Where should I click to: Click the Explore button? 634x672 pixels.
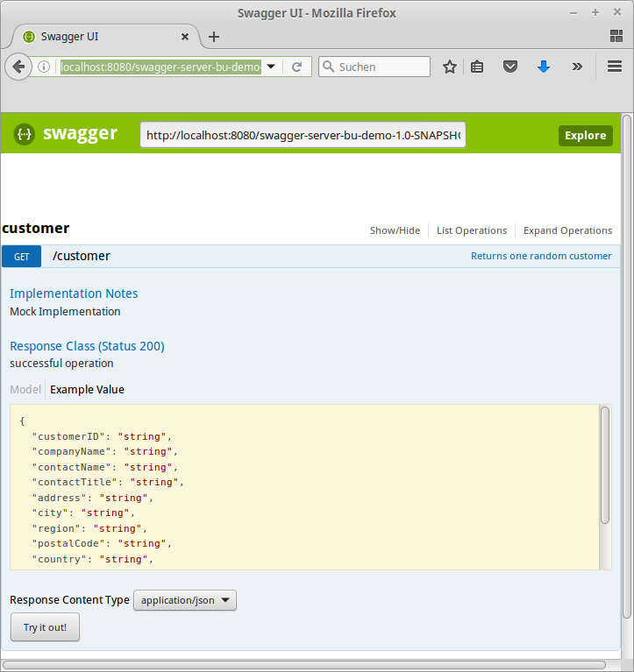click(586, 136)
